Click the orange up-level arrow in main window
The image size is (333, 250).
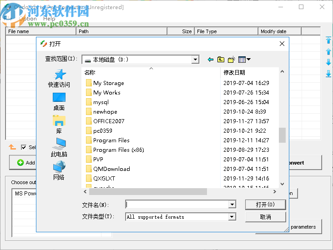(12, 147)
